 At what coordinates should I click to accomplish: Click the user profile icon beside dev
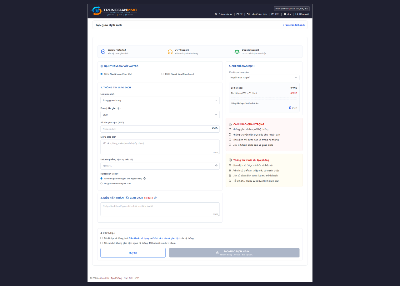pyautogui.click(x=285, y=14)
